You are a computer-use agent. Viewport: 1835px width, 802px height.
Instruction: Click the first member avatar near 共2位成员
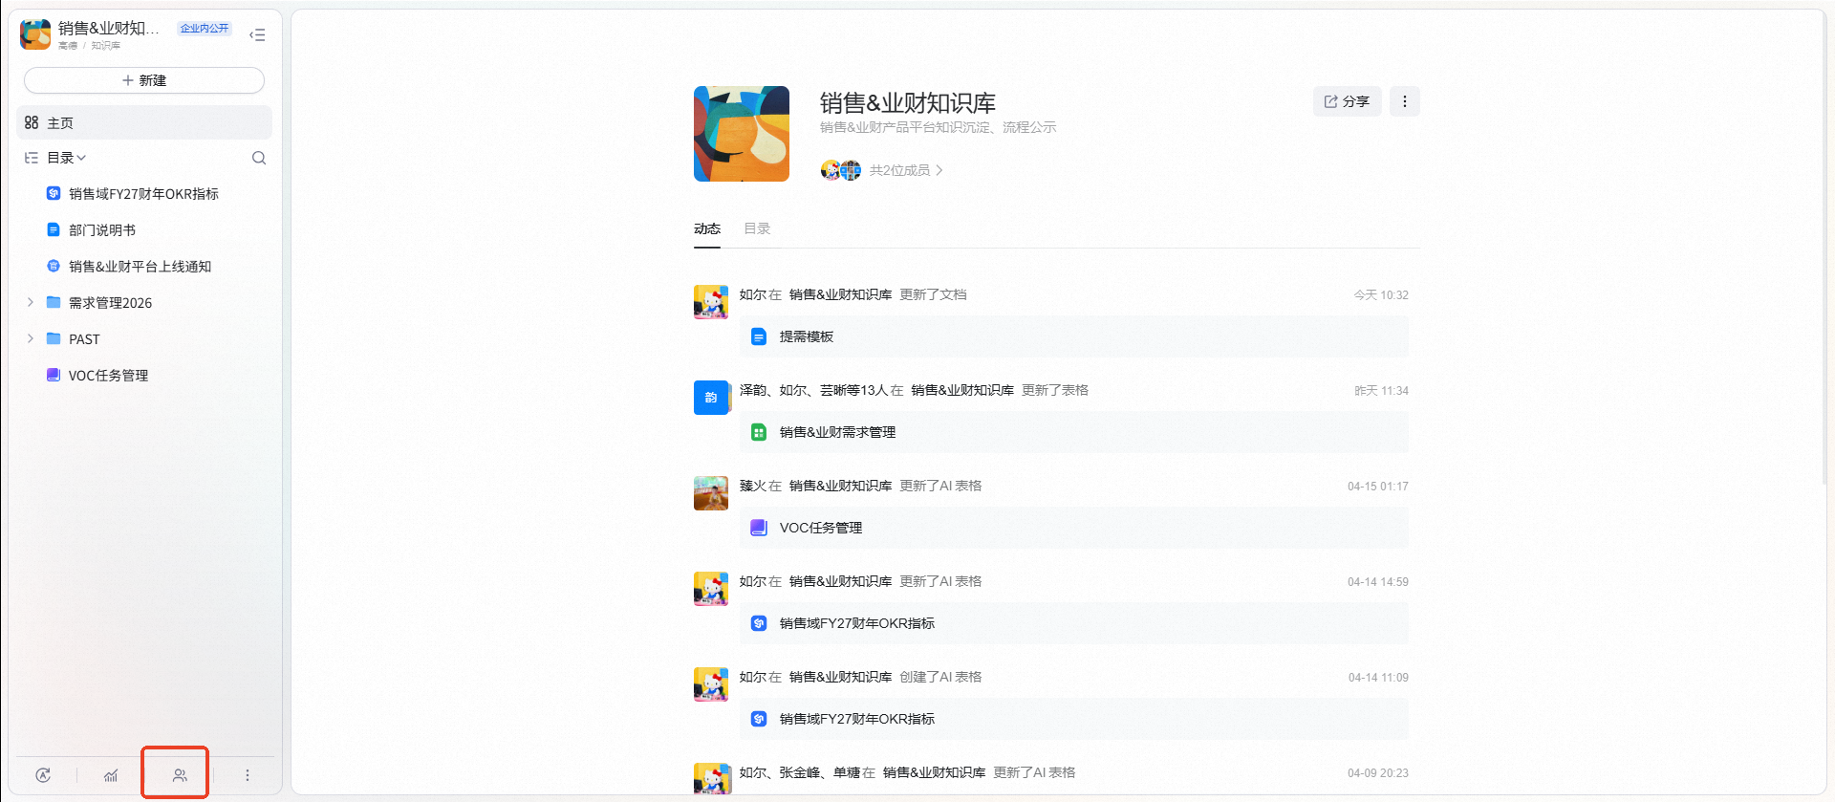point(831,170)
